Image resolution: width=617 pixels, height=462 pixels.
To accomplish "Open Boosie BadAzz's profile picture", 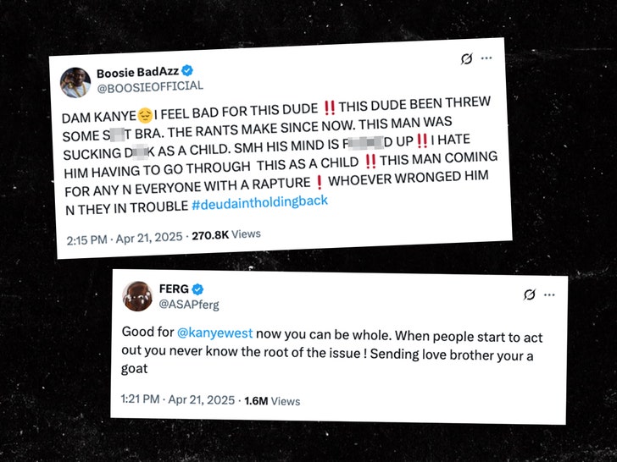I will click(x=75, y=82).
